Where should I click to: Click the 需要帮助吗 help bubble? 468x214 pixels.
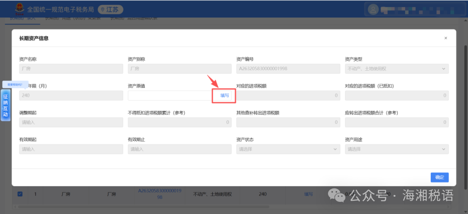(15, 84)
